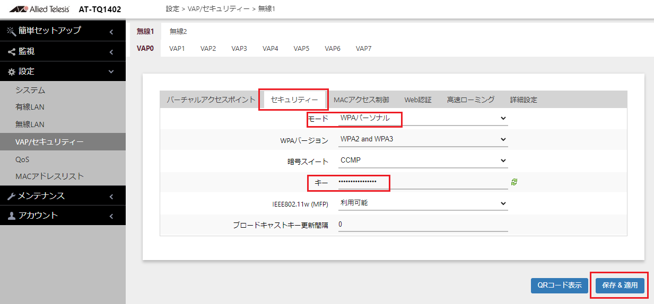This screenshot has width=654, height=304.
Task: Click the wrench icon beside メンテナンス
Action: [x=11, y=196]
